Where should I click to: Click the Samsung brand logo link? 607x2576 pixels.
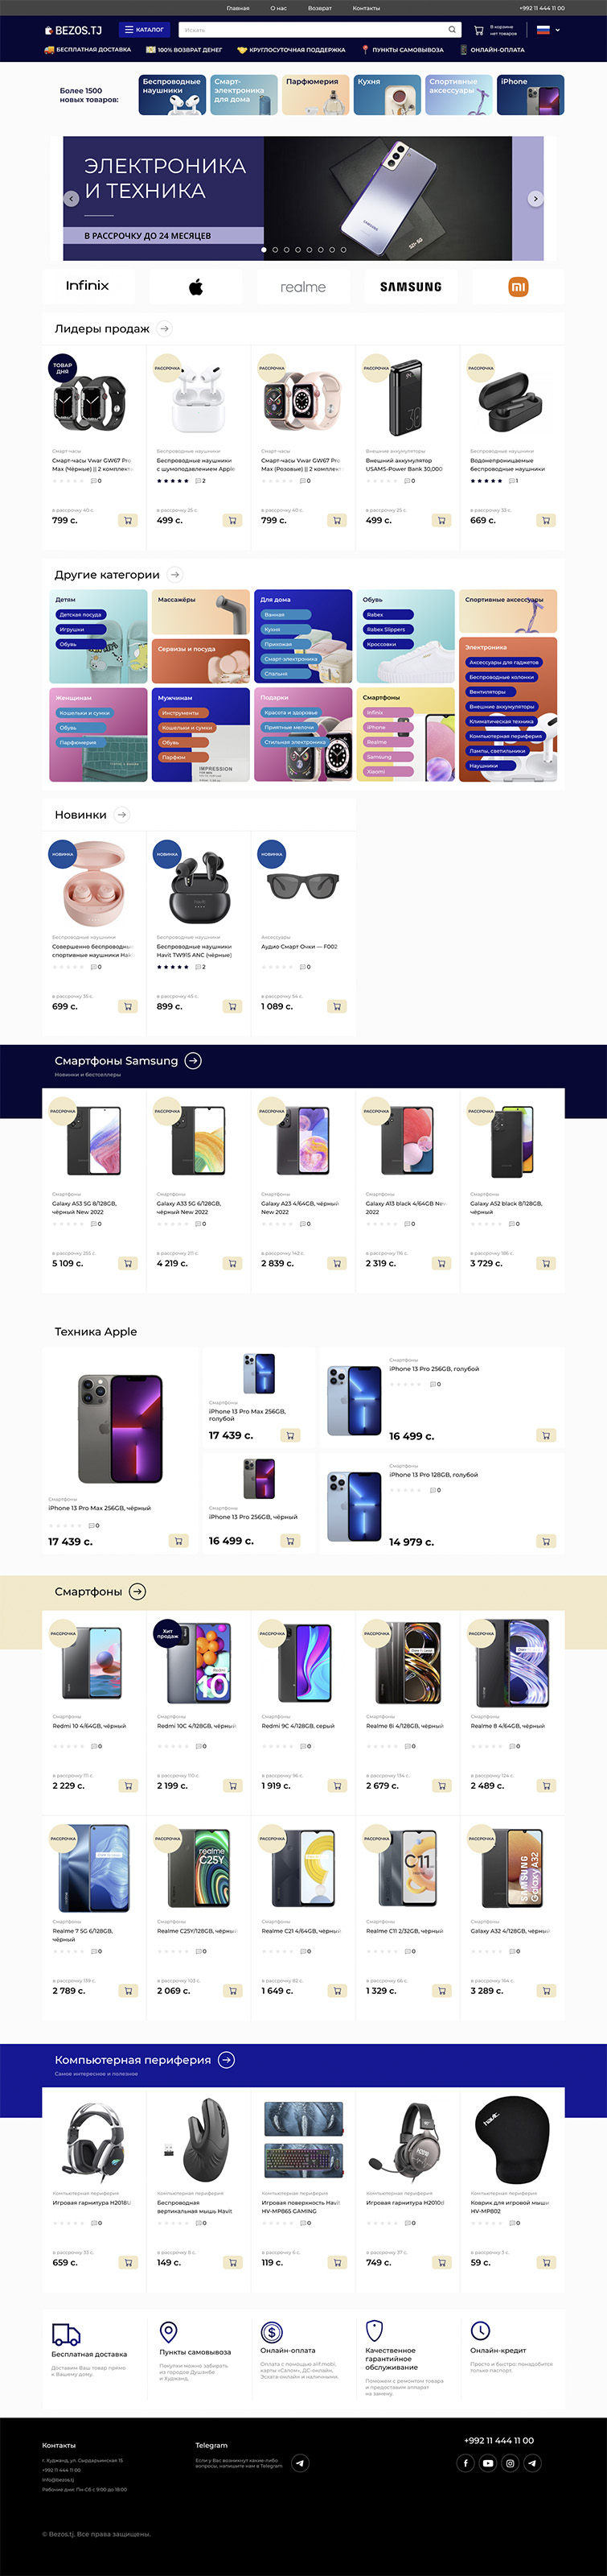coord(410,286)
